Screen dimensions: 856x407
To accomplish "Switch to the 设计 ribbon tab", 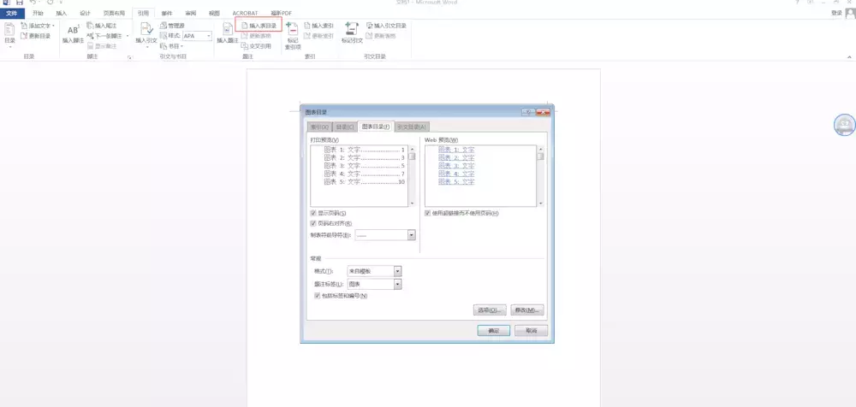I will point(85,13).
